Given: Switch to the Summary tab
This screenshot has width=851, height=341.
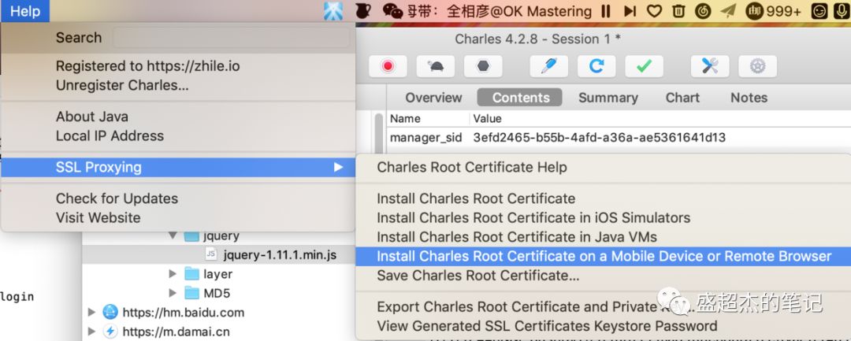Looking at the screenshot, I should pyautogui.click(x=608, y=98).
